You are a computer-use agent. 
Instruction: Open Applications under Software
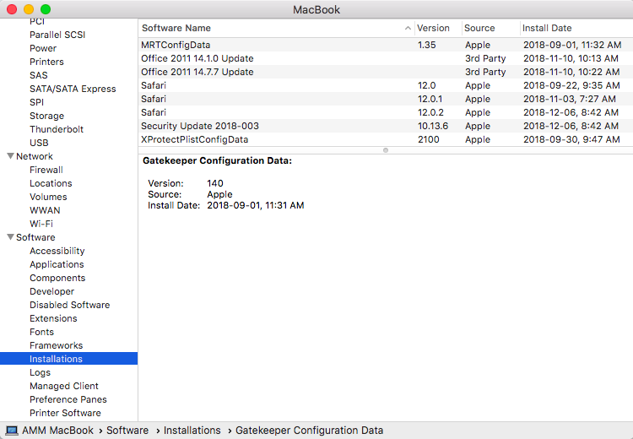pos(57,264)
